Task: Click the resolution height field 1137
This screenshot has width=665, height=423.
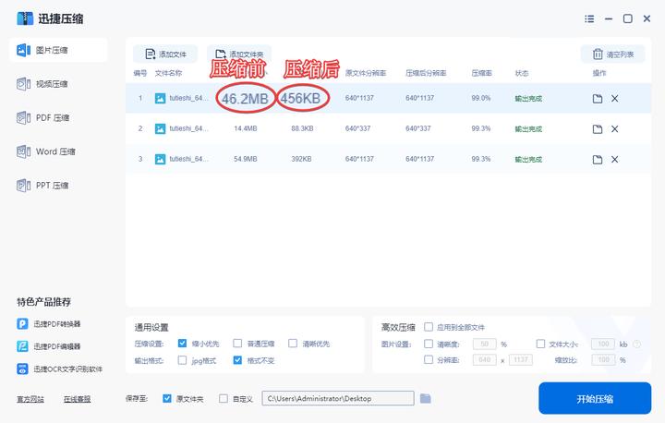Action: point(521,360)
